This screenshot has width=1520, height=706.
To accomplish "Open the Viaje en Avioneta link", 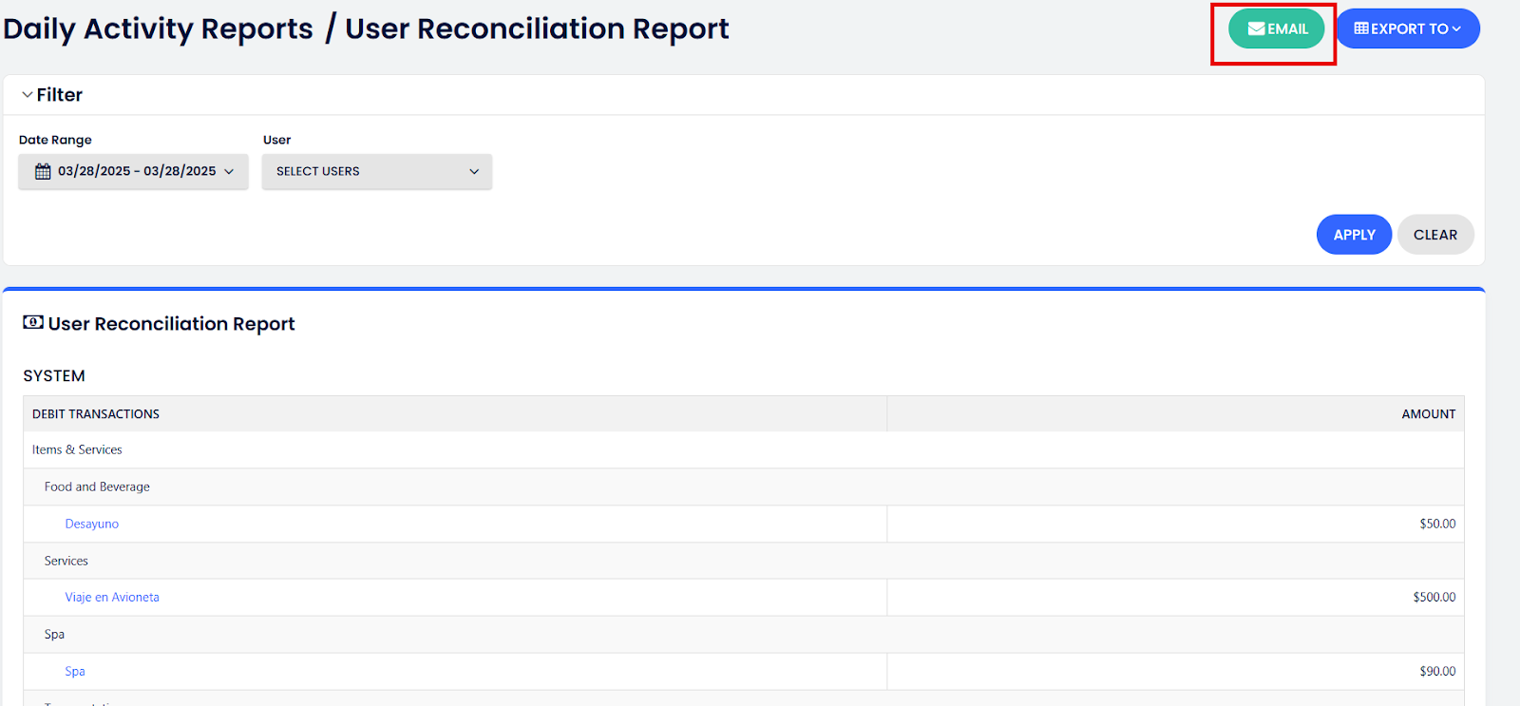I will click(112, 598).
